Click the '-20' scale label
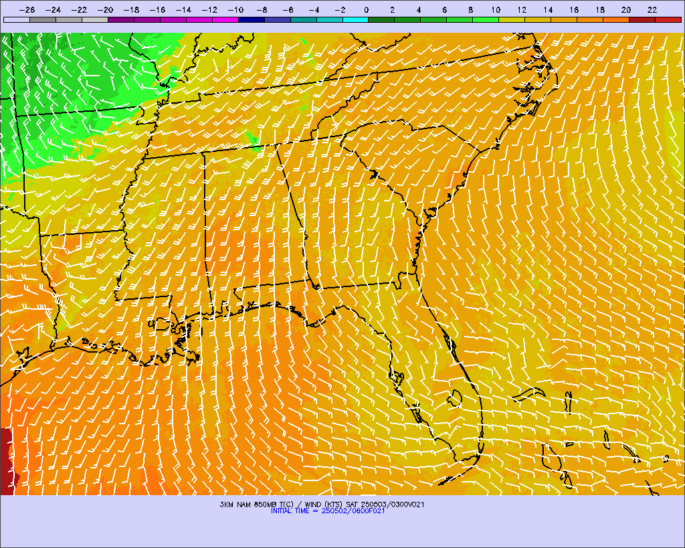This screenshot has height=548, width=685. tap(105, 9)
